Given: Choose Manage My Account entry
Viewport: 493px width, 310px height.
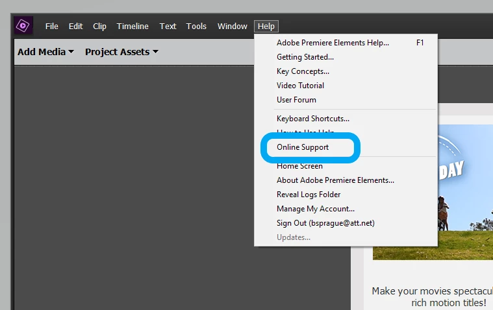Looking at the screenshot, I should 346,209.
